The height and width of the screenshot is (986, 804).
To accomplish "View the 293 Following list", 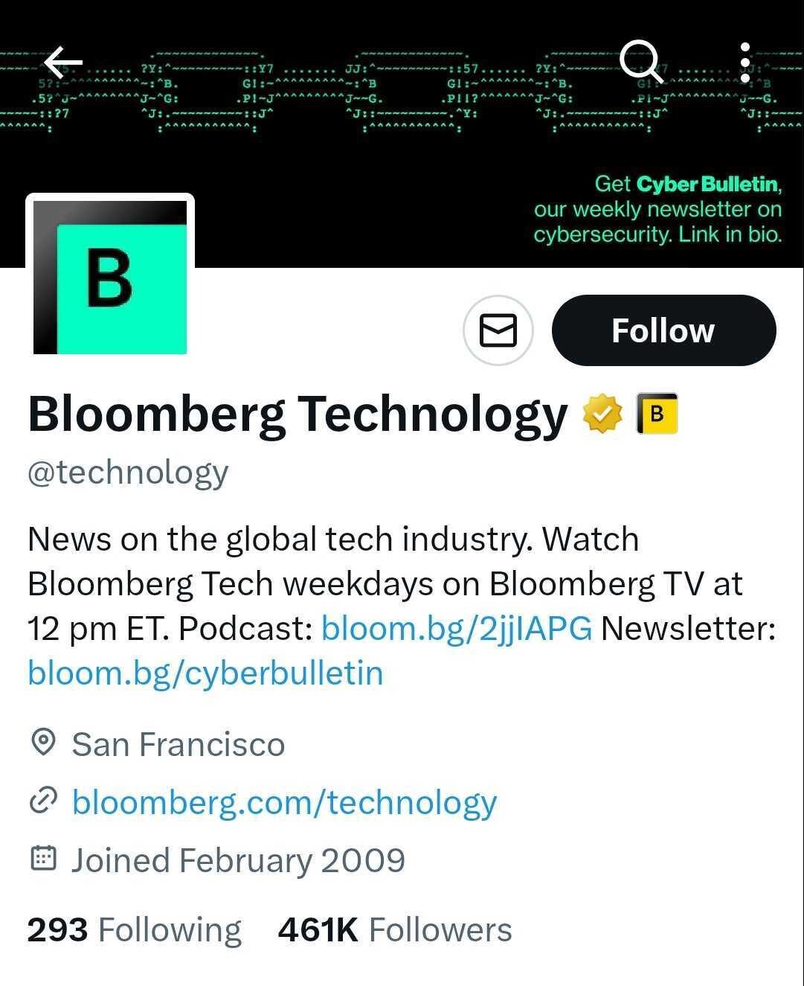I will coord(134,929).
